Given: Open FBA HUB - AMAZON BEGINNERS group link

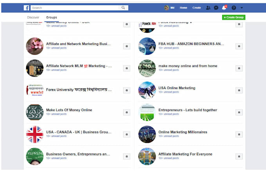Looking at the screenshot, I should coord(191,44).
